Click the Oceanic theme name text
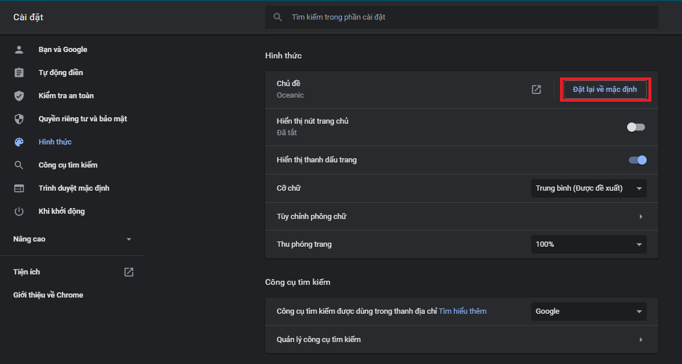Viewport: 682px width, 364px height. coord(290,95)
